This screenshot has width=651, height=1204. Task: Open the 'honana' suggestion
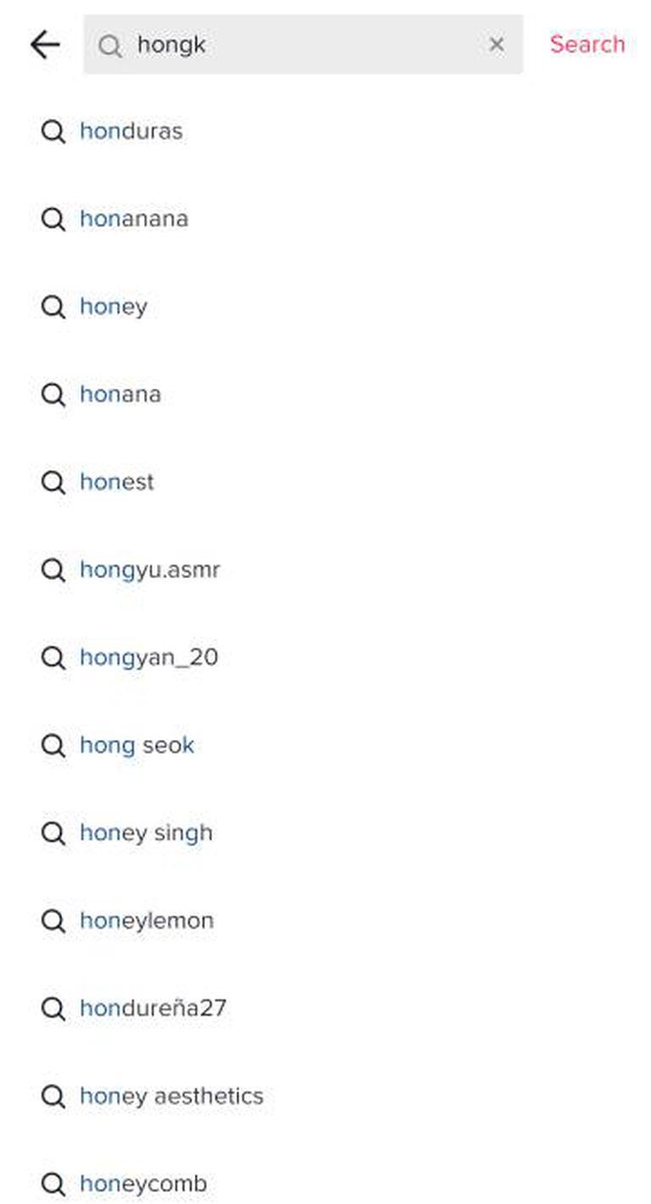120,395
